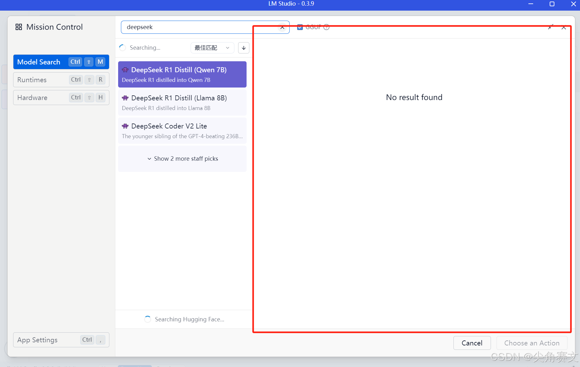Close the LM Studio window
The height and width of the screenshot is (367, 580).
coord(573,4)
